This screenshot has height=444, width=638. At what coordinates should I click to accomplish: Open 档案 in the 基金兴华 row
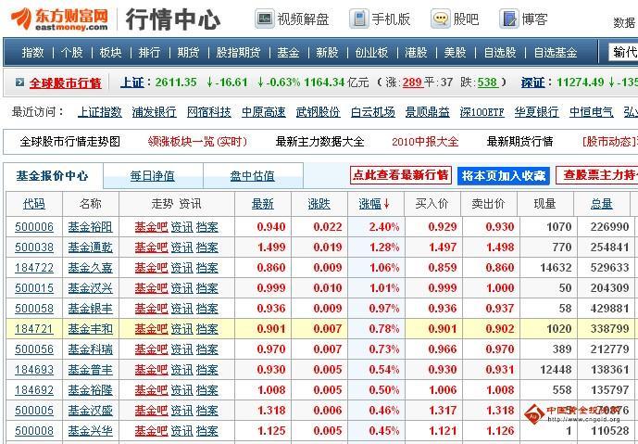tap(207, 431)
